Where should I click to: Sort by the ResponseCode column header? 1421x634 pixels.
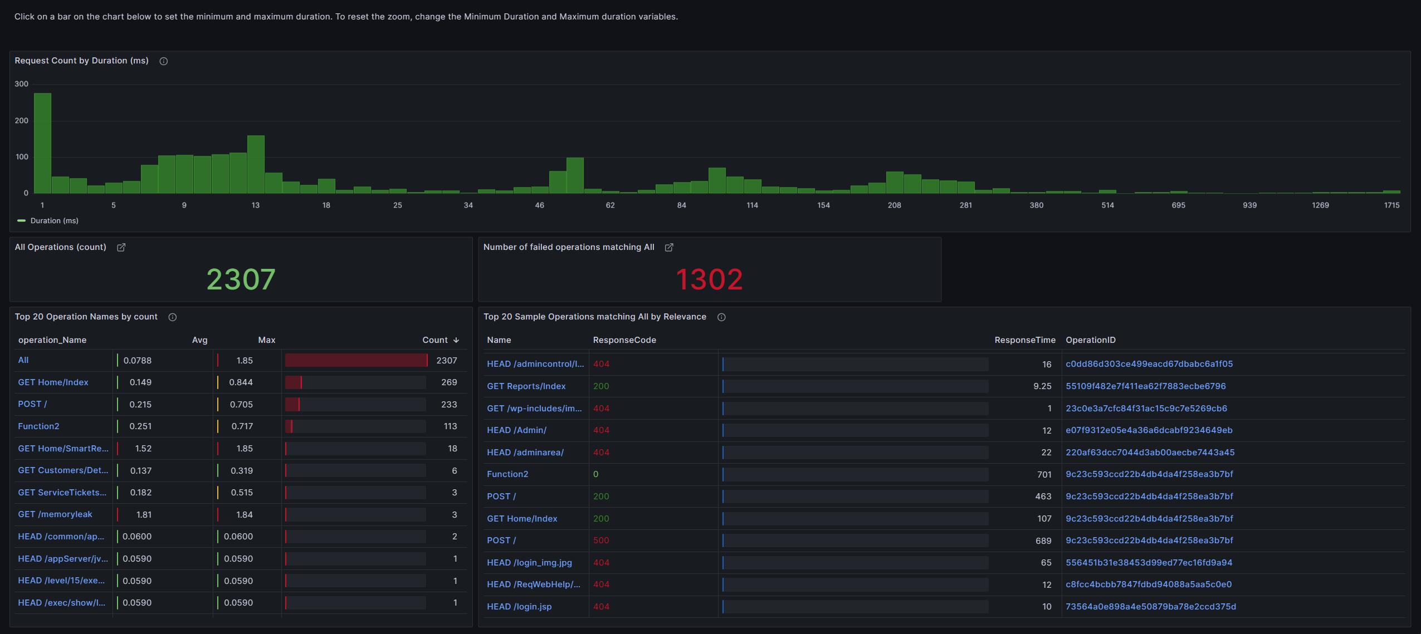tap(624, 340)
